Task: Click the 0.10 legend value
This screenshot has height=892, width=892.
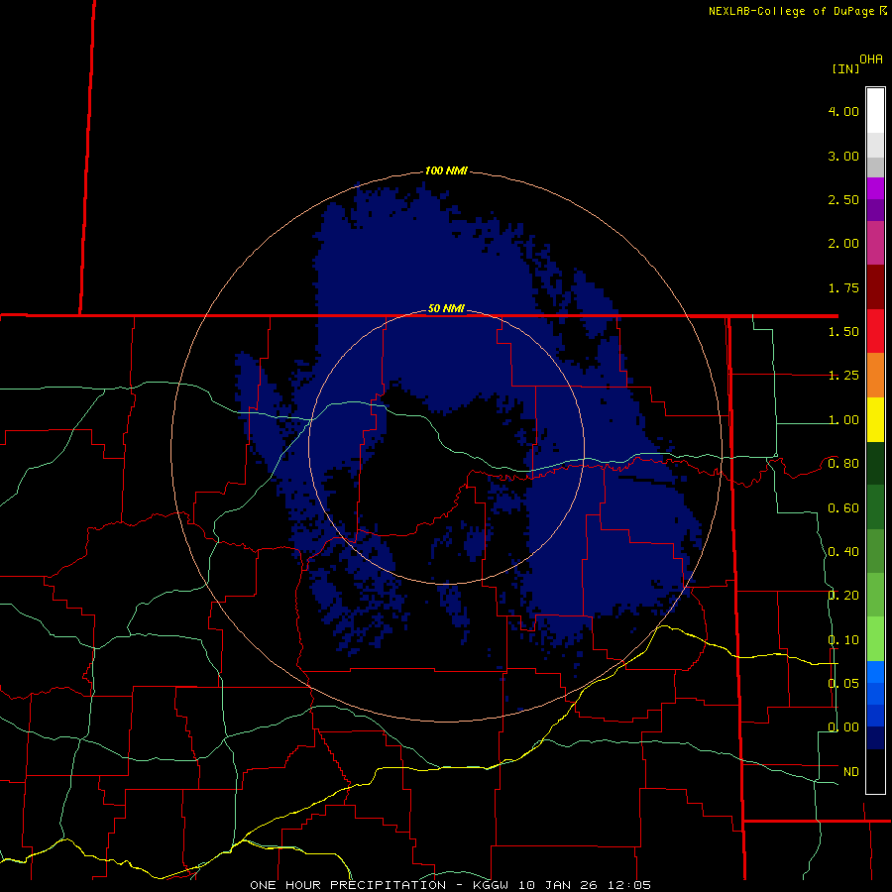Action: (x=843, y=640)
